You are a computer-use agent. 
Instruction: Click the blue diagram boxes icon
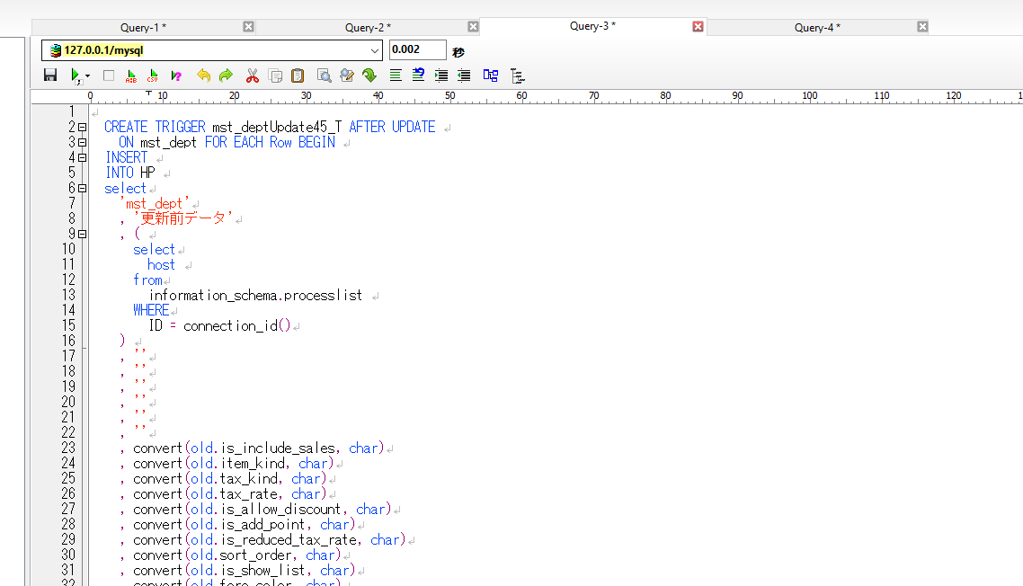491,75
